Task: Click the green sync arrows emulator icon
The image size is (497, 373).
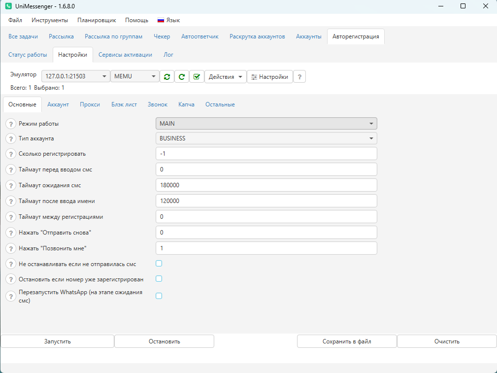Action: click(167, 76)
